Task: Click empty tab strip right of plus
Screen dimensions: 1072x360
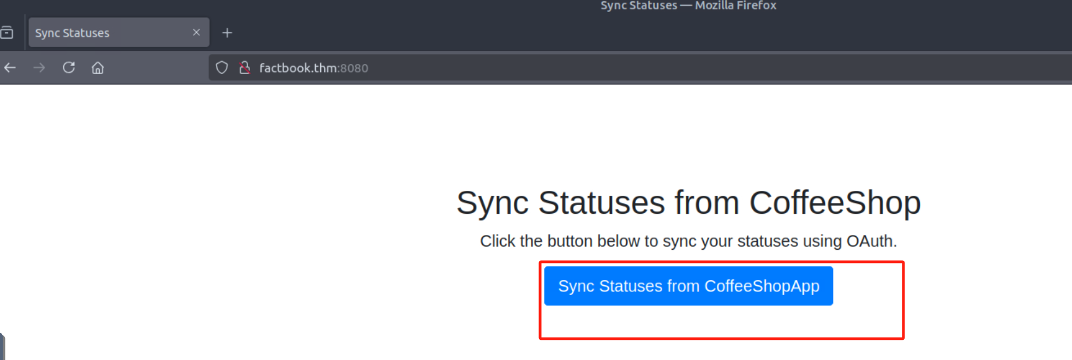Action: [x=546, y=33]
